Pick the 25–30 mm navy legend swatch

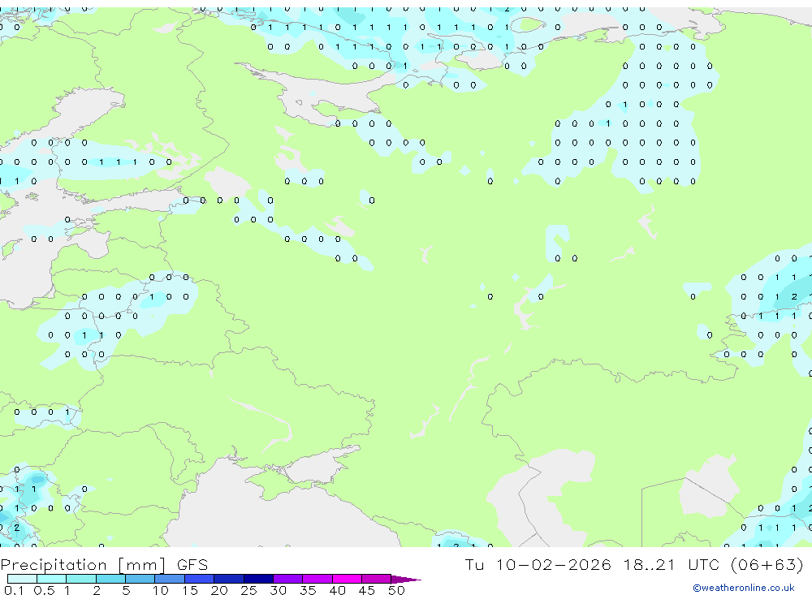pos(258,579)
